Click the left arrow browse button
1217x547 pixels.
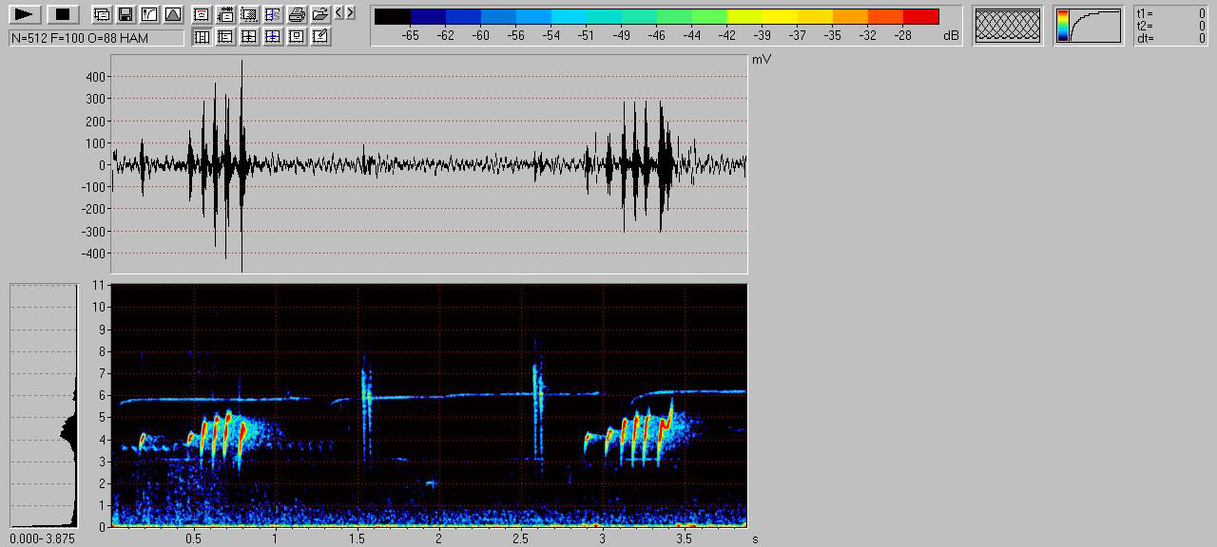click(339, 13)
